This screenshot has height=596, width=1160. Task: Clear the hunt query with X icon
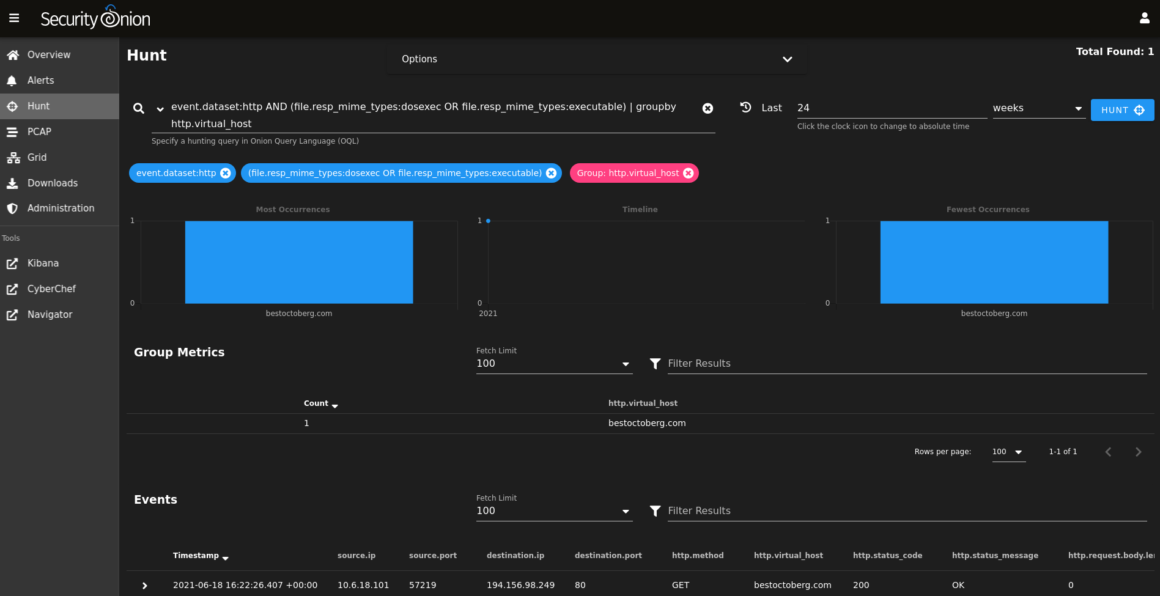pyautogui.click(x=707, y=108)
